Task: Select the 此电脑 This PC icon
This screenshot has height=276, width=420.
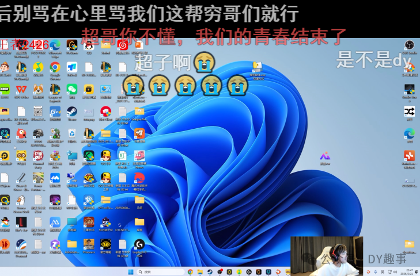Action: click(72, 225)
